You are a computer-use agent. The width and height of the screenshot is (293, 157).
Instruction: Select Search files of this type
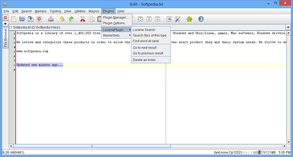coord(151,35)
